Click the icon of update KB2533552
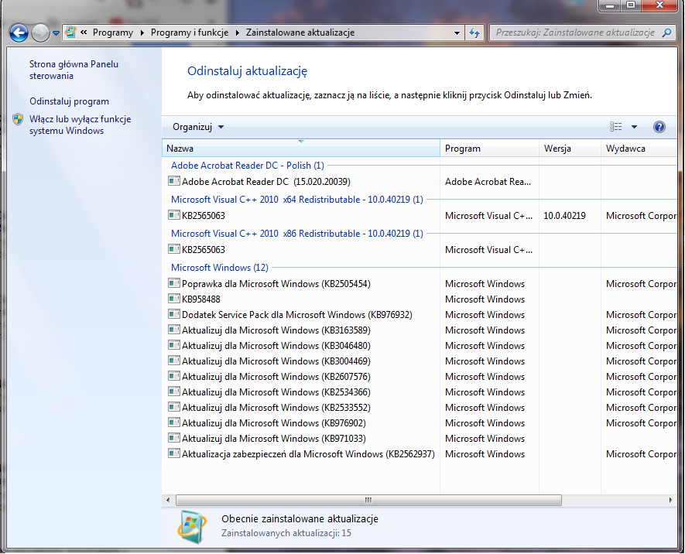 pyautogui.click(x=174, y=407)
